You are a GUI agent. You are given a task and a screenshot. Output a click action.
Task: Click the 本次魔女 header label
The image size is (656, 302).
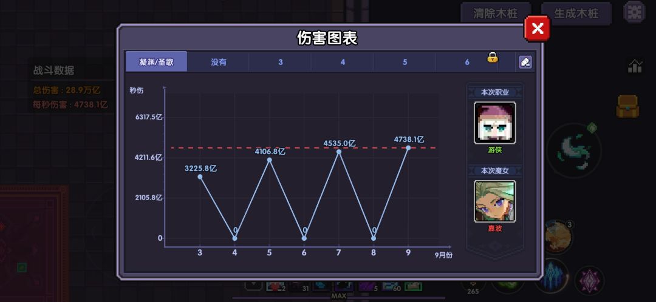tap(494, 171)
